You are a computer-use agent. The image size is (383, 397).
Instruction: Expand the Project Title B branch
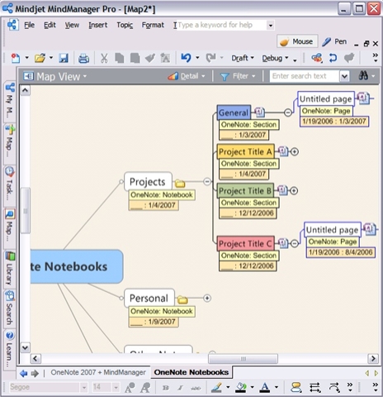point(294,190)
